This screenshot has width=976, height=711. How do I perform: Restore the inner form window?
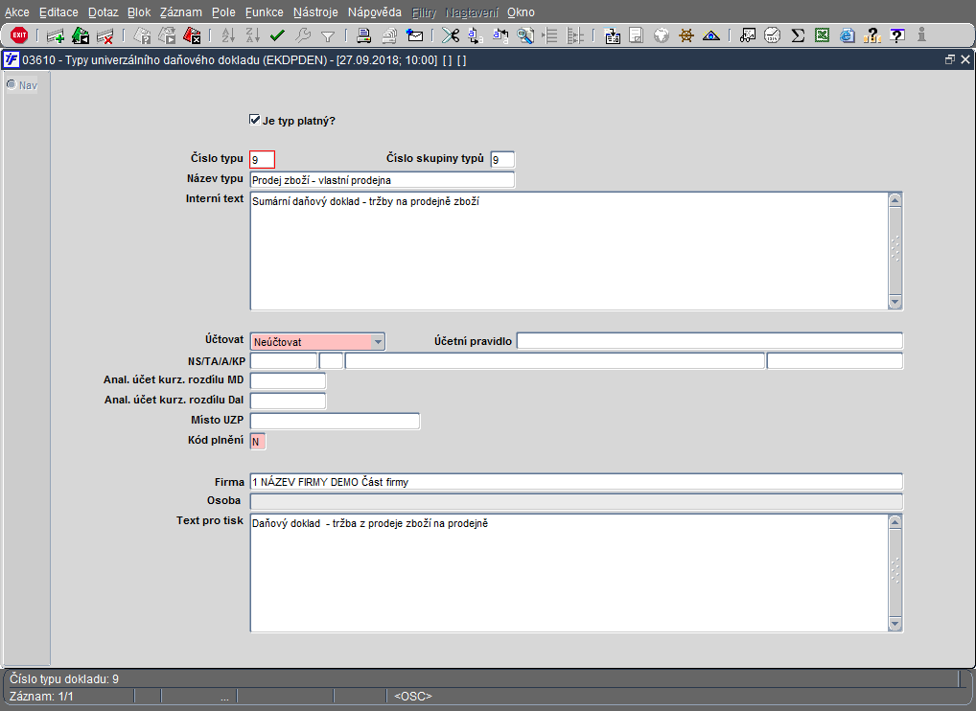tap(950, 59)
